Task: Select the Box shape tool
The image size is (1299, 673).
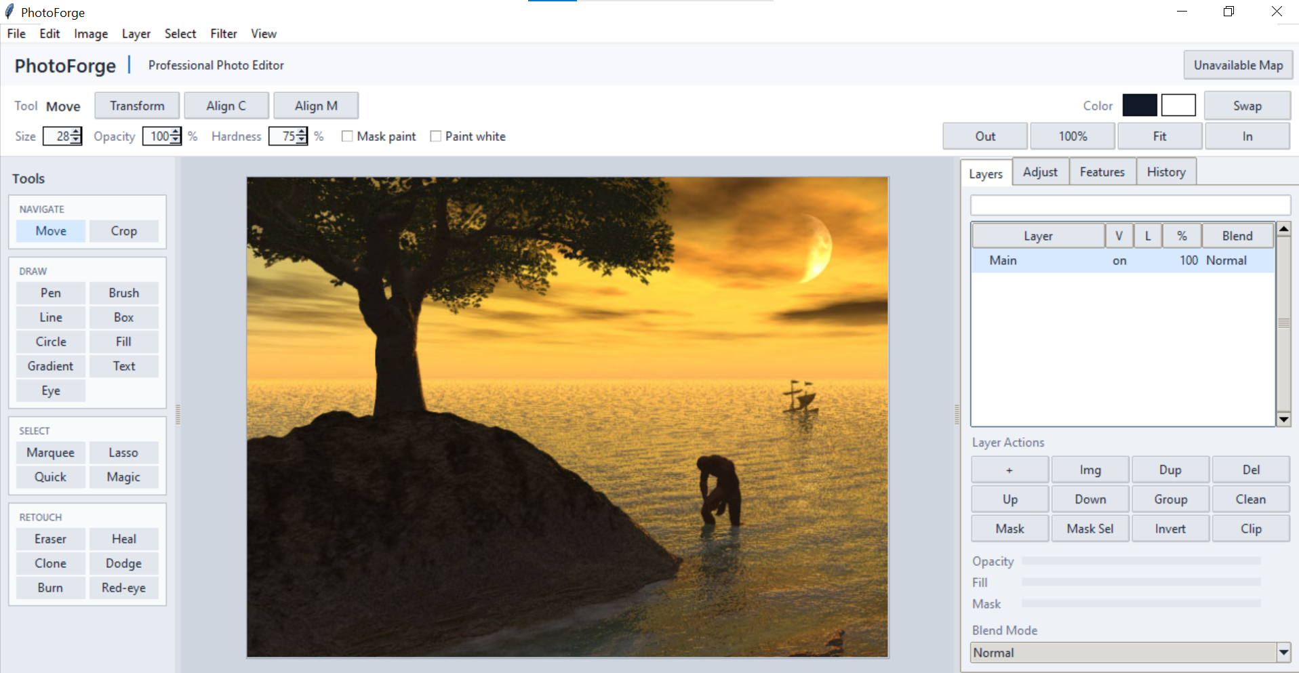Action: point(124,317)
